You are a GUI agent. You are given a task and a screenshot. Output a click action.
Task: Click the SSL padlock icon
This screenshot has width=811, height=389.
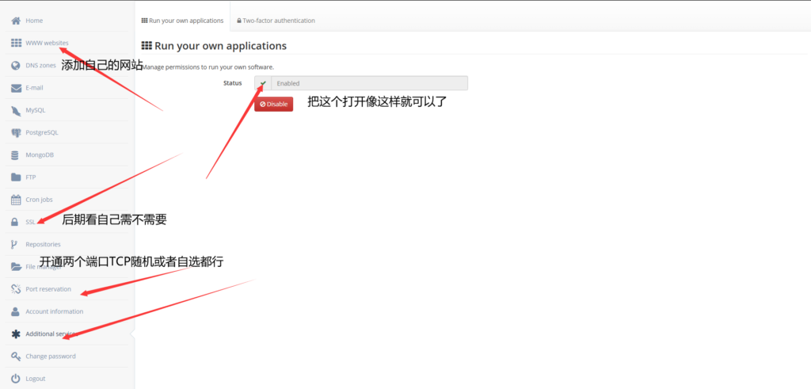(16, 222)
